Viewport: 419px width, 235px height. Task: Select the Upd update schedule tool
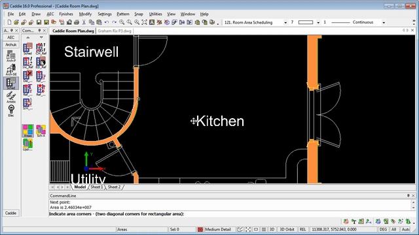27,145
